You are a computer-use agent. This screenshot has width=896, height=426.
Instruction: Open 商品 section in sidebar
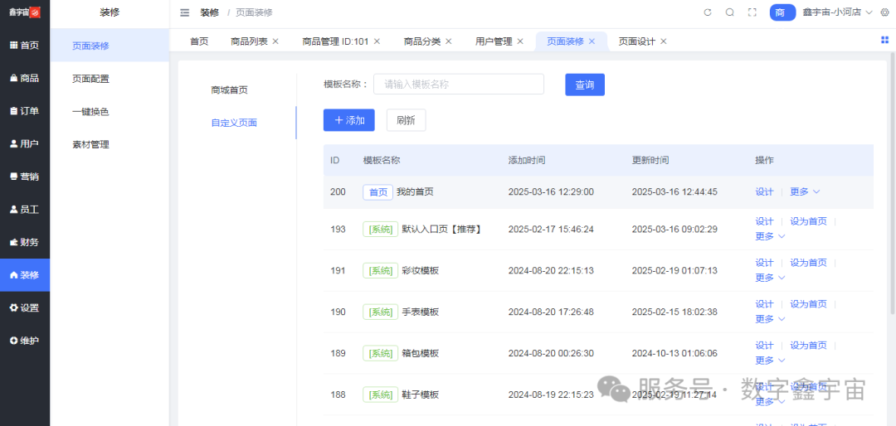pos(25,78)
